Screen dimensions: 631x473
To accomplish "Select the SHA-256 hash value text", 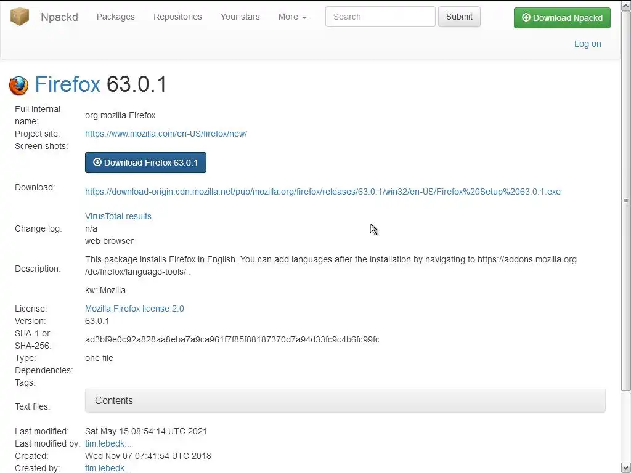I will click(232, 339).
